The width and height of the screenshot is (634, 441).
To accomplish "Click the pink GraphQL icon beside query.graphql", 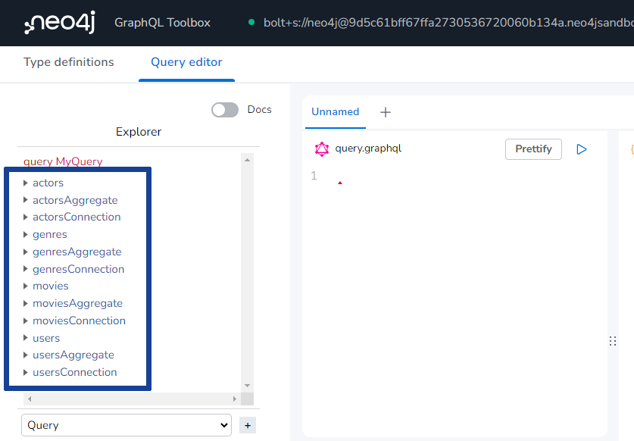I will [x=321, y=149].
